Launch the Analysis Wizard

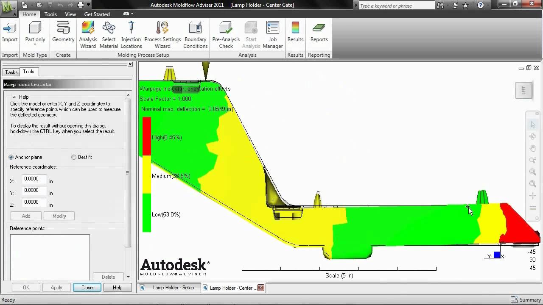88,35
